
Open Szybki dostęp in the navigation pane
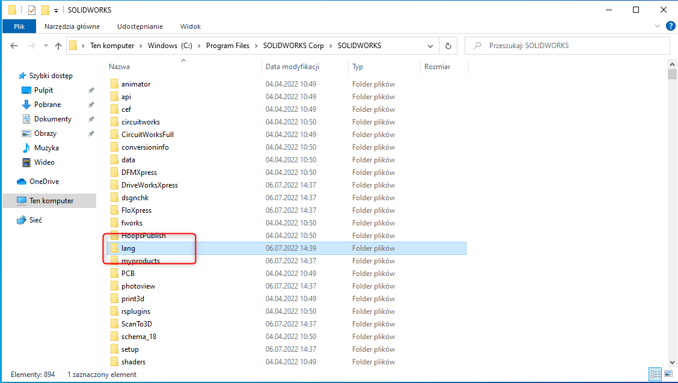(50, 76)
